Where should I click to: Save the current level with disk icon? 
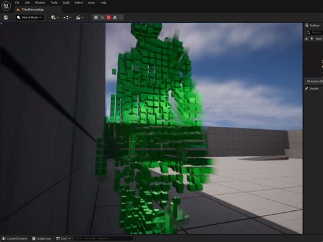pos(6,17)
